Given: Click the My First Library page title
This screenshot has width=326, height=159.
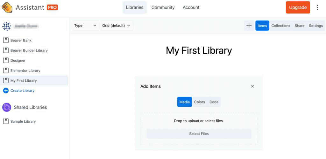Looking at the screenshot, I should tap(199, 50).
